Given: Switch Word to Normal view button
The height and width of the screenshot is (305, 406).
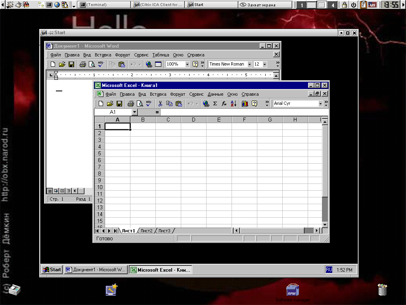Looking at the screenshot, I should click(x=50, y=191).
